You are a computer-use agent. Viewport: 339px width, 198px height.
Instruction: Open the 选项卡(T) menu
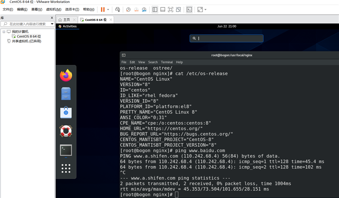[72, 10]
